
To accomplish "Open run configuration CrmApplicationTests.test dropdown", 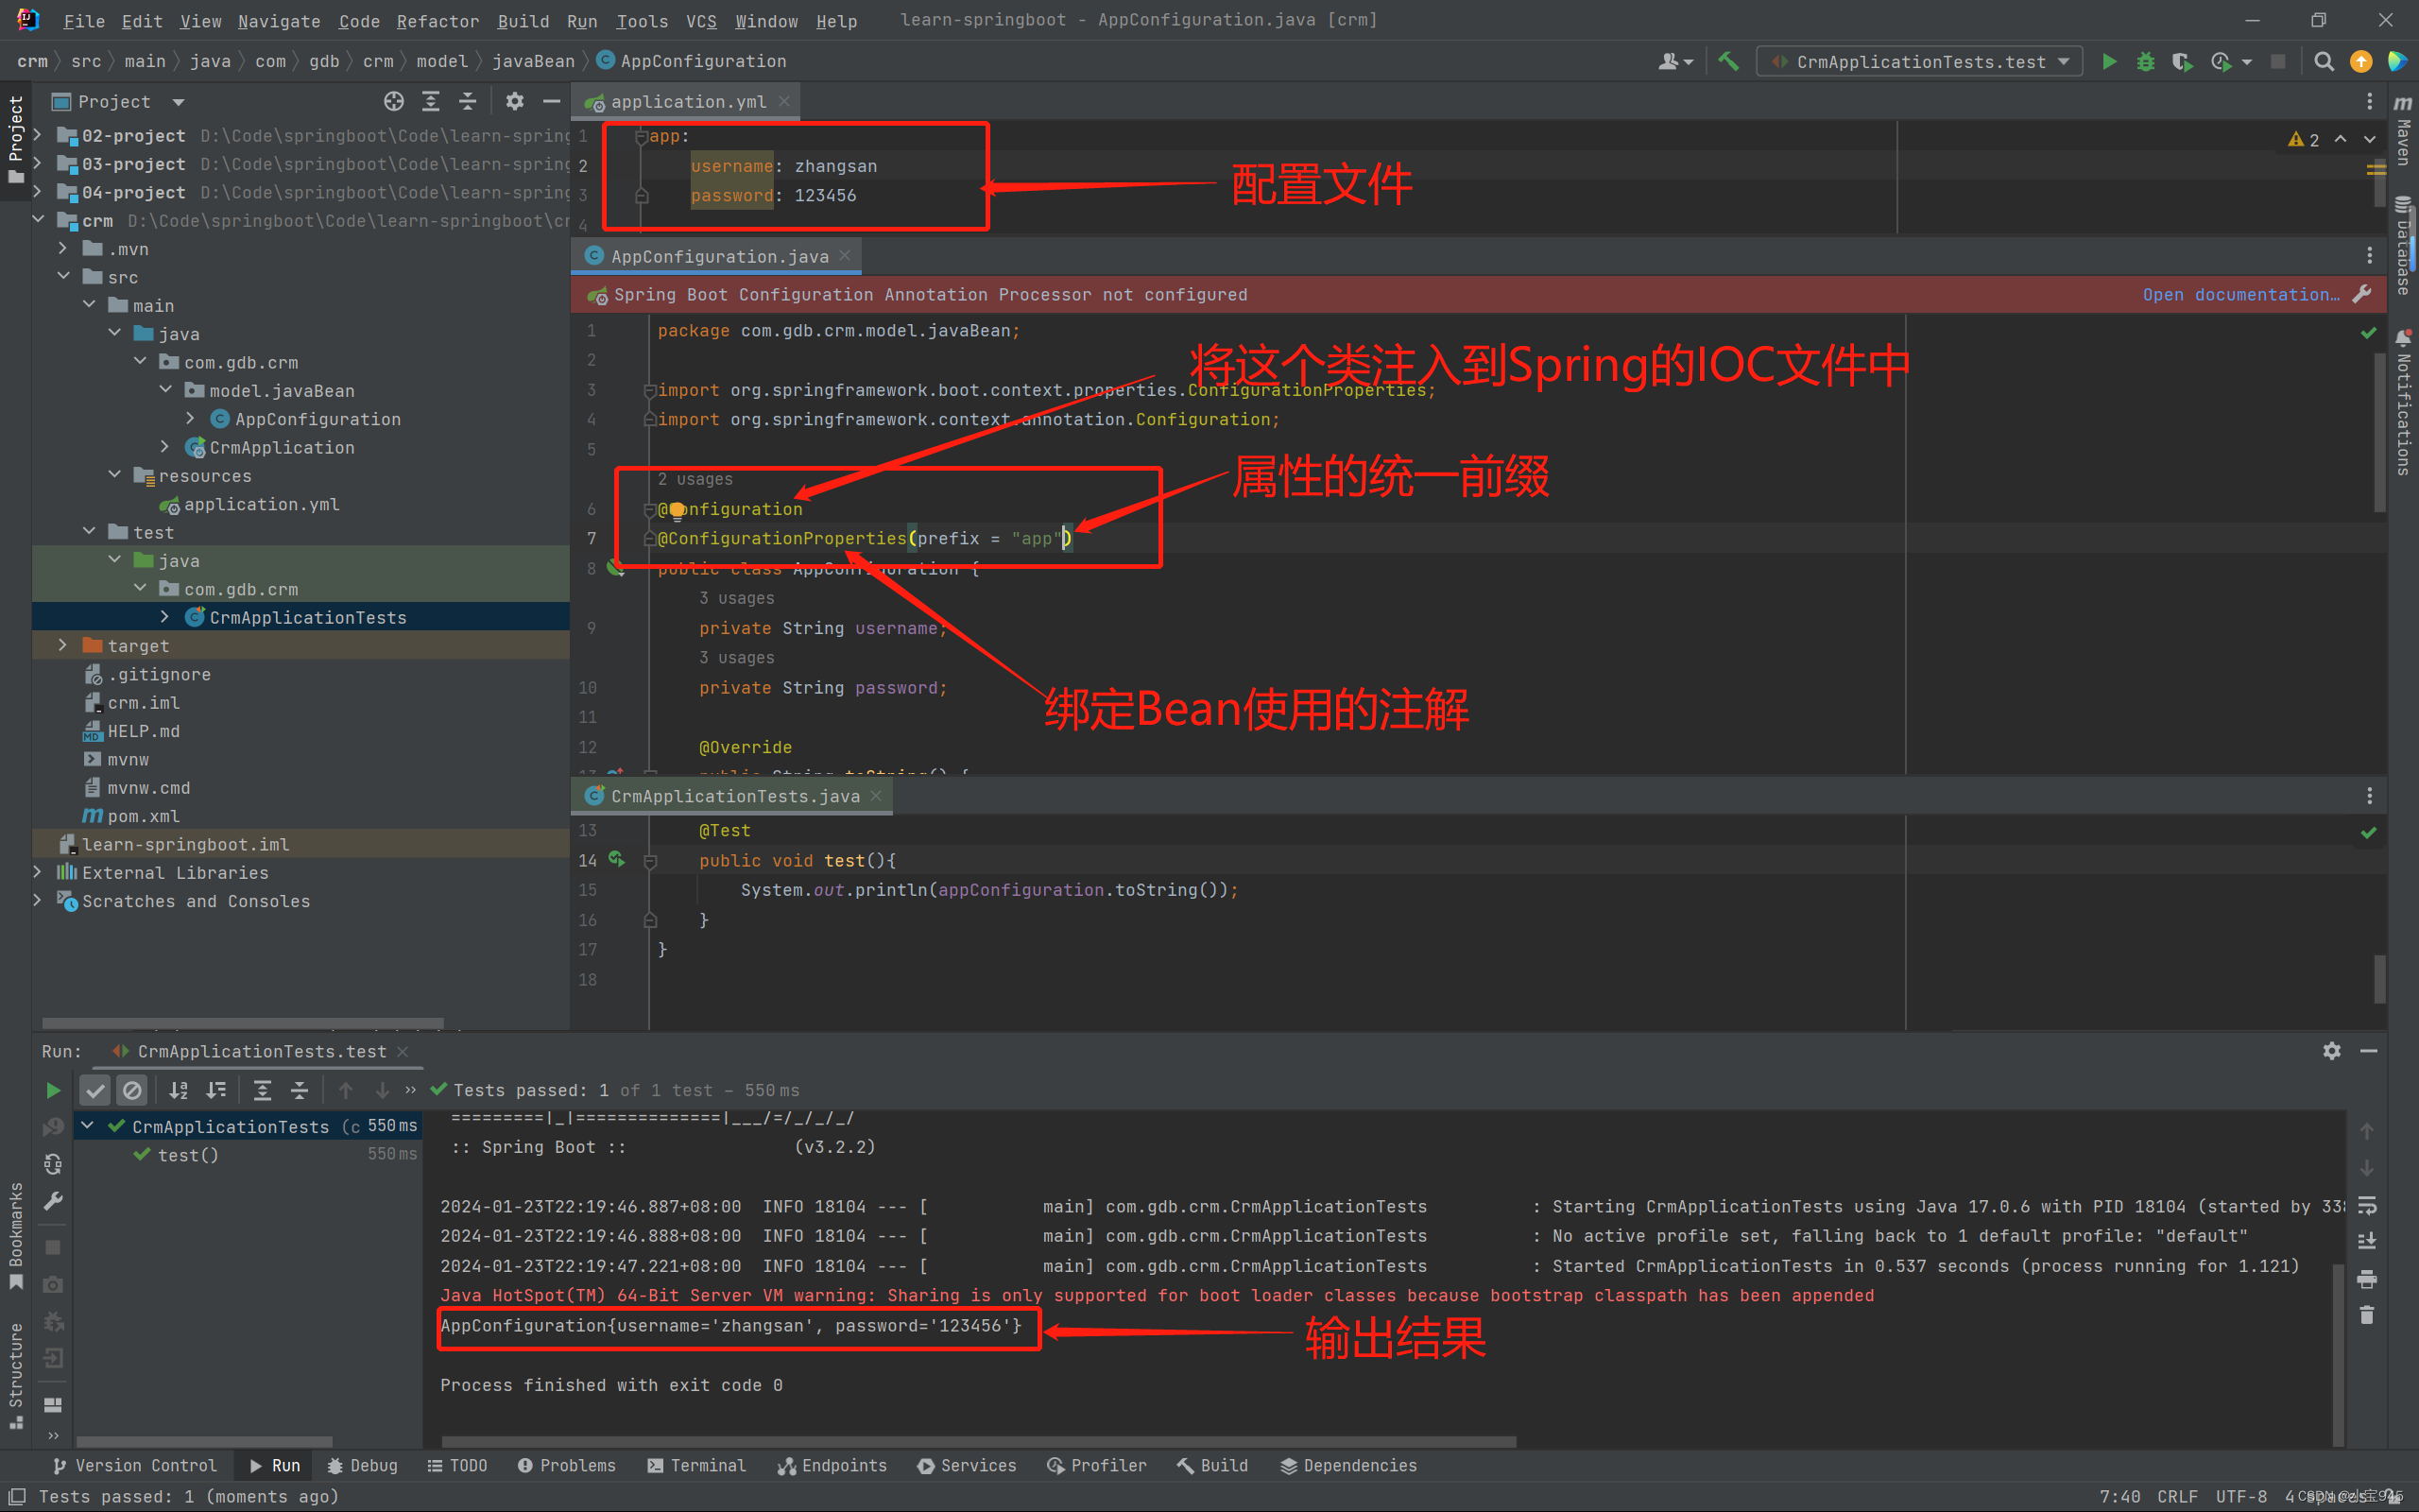I will (x=1920, y=62).
